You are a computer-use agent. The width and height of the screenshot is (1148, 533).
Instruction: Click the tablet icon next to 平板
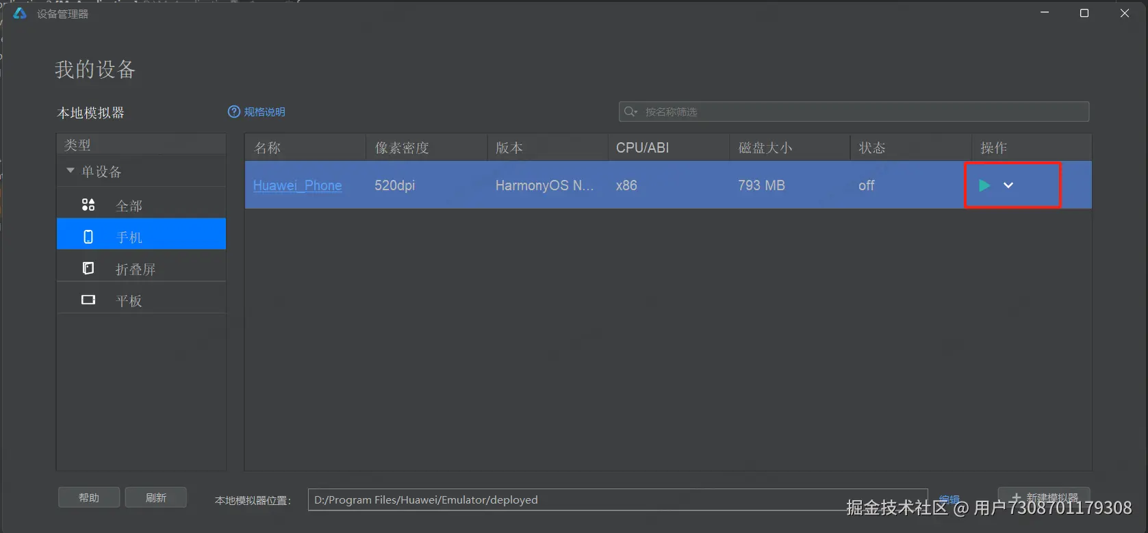pyautogui.click(x=88, y=300)
